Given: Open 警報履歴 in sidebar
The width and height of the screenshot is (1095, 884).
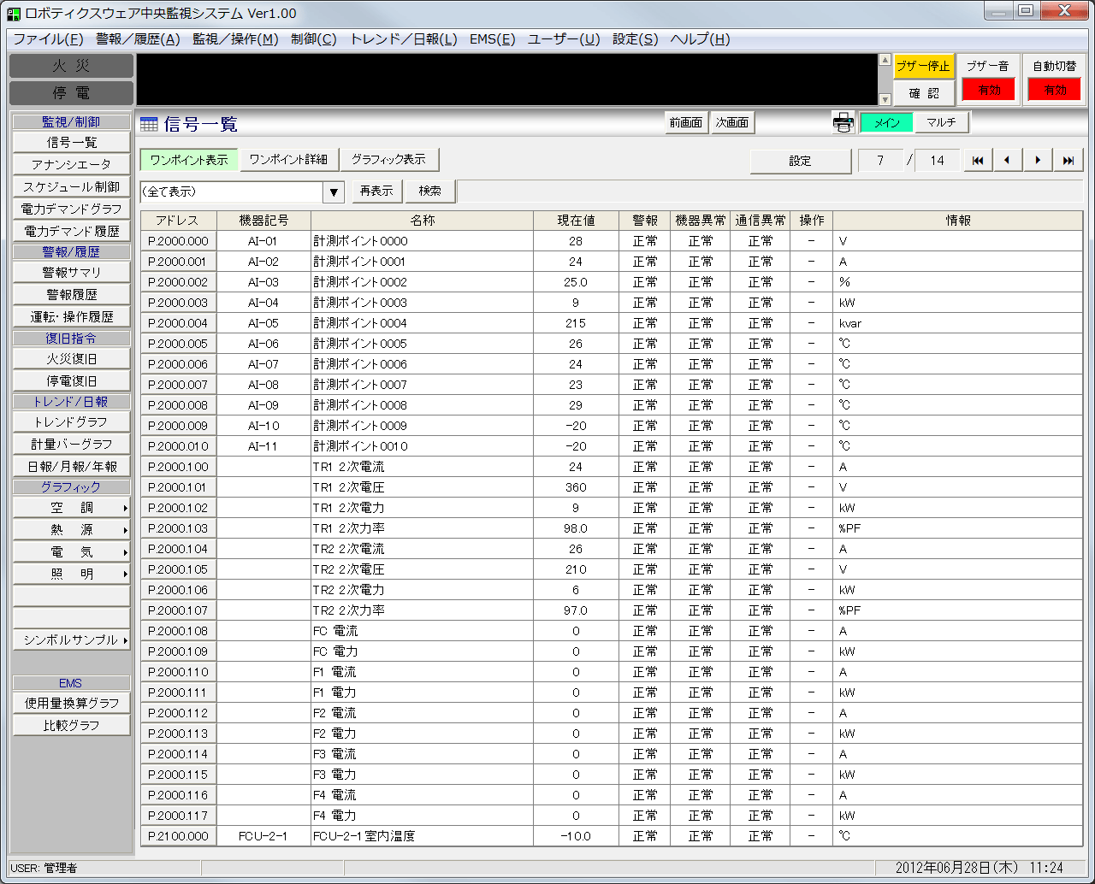Looking at the screenshot, I should point(72,295).
